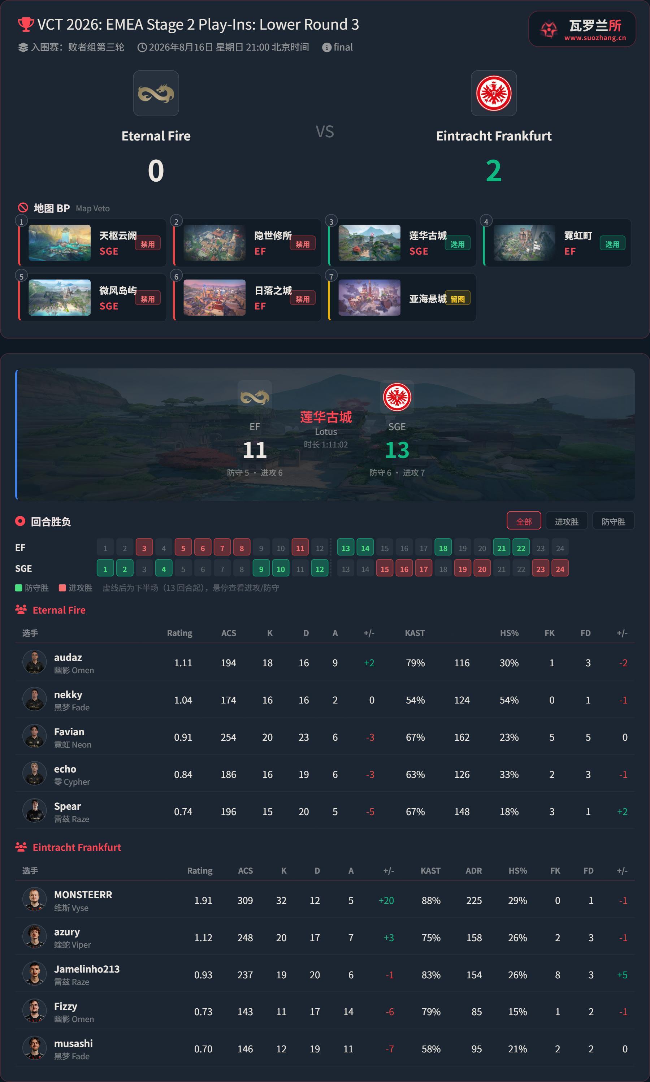Open Favian's player avatar
650x1082 pixels.
(35, 736)
